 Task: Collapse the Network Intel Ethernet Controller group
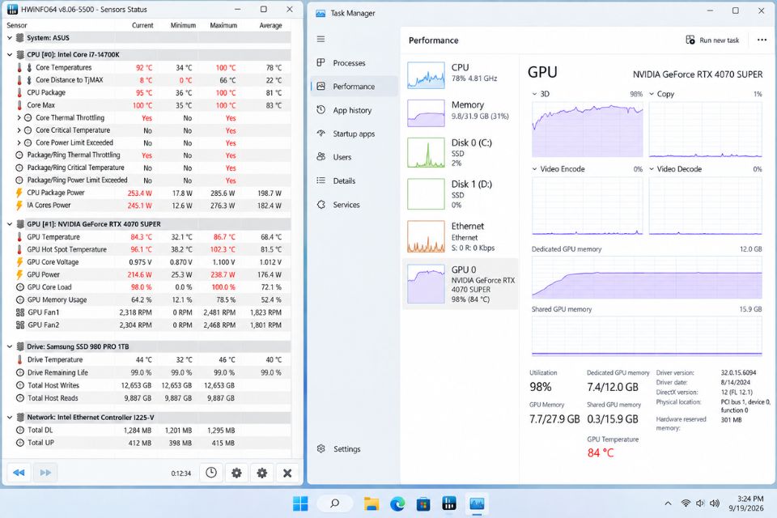pos(10,418)
